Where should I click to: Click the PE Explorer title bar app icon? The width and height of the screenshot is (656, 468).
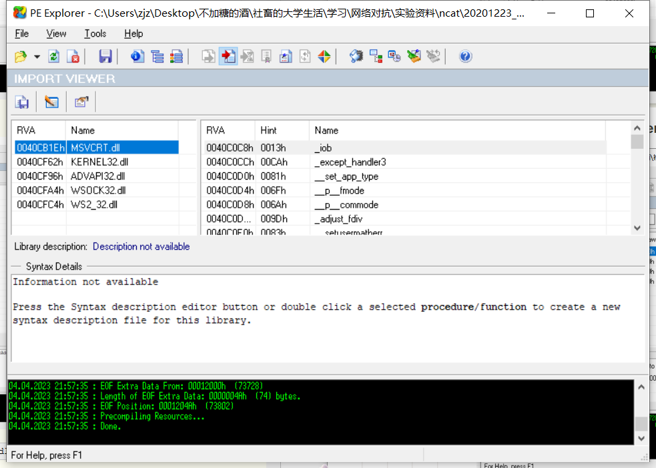click(x=19, y=13)
